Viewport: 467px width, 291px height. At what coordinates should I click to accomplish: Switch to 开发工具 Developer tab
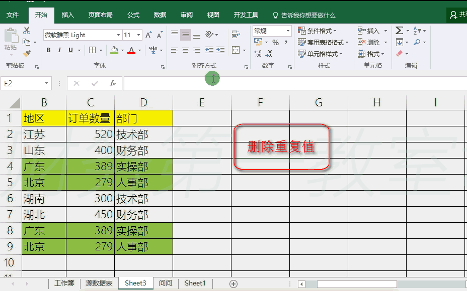click(246, 15)
